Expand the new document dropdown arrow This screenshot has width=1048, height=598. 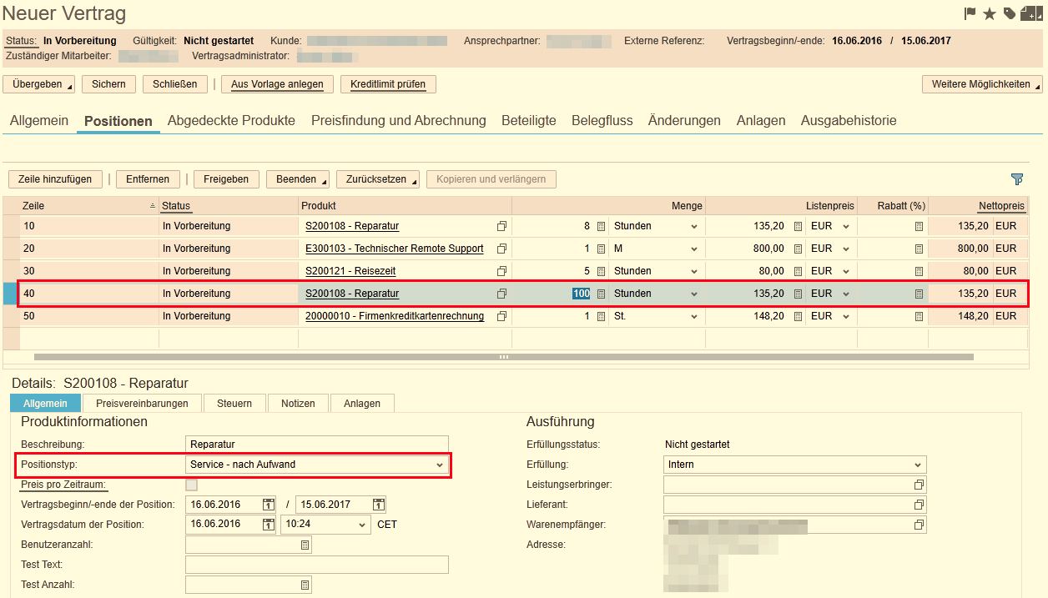tap(1040, 15)
